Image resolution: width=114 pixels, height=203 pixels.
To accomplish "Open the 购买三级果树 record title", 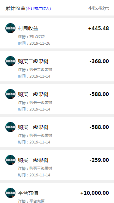I will coord(33,160).
